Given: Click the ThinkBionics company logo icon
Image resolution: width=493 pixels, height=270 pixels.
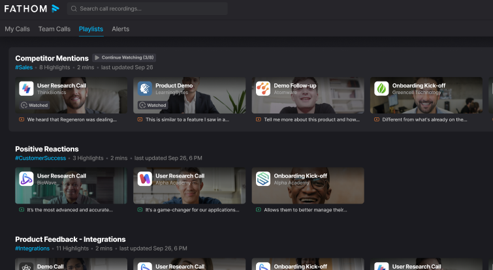Looking at the screenshot, I should click(26, 89).
